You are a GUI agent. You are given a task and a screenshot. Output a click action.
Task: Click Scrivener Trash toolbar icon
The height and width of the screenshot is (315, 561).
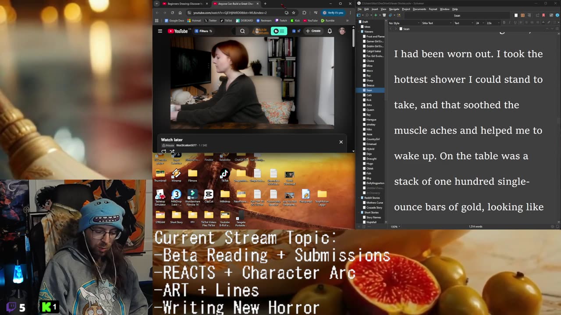384,15
